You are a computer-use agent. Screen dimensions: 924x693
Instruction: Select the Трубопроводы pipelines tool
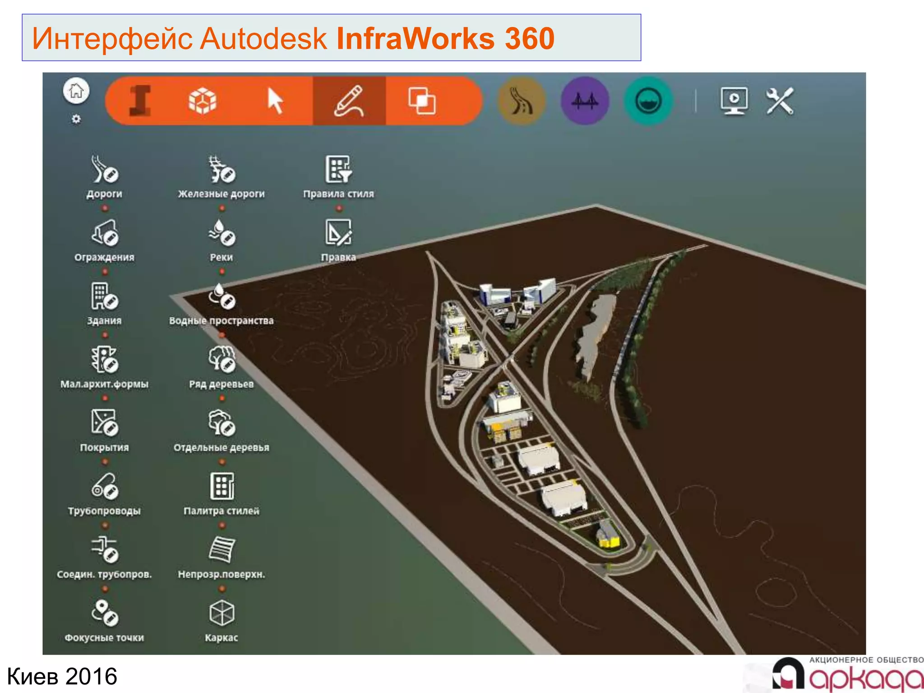[104, 494]
